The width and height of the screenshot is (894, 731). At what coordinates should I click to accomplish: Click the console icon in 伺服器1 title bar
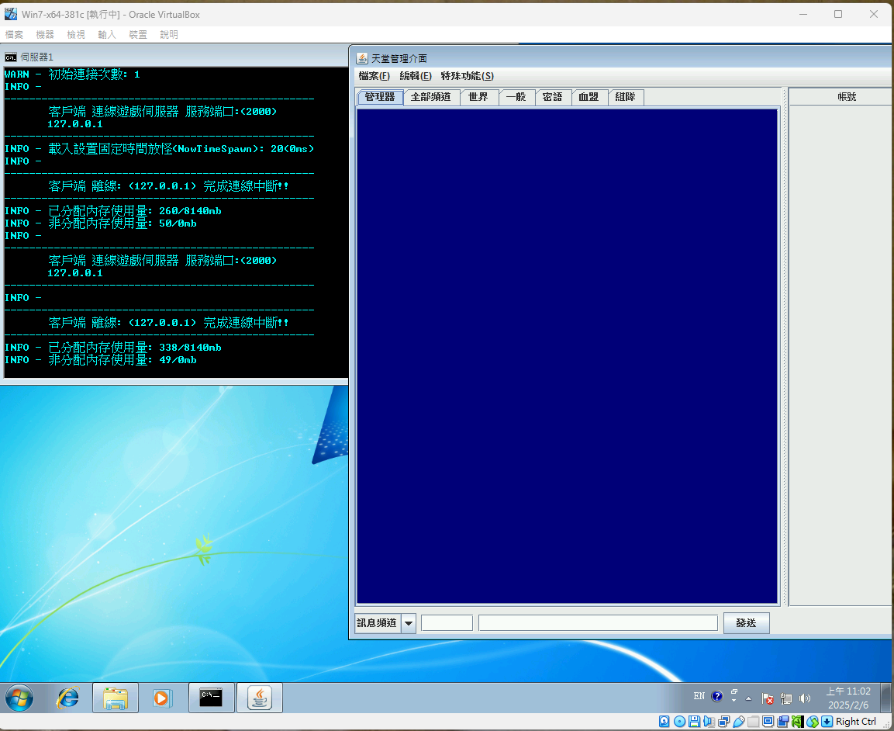tap(10, 57)
